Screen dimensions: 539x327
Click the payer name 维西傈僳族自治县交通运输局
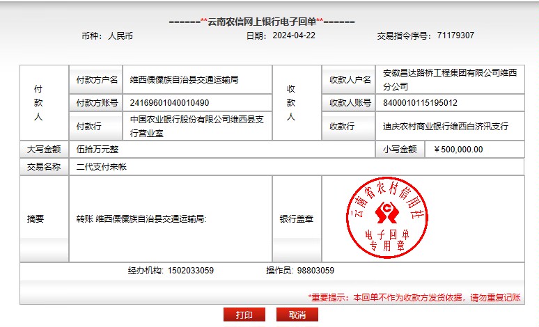pyautogui.click(x=184, y=80)
